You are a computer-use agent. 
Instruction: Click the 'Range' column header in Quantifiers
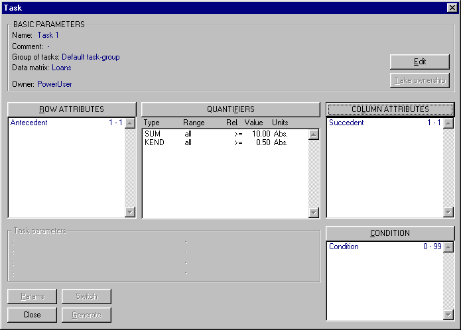point(194,123)
